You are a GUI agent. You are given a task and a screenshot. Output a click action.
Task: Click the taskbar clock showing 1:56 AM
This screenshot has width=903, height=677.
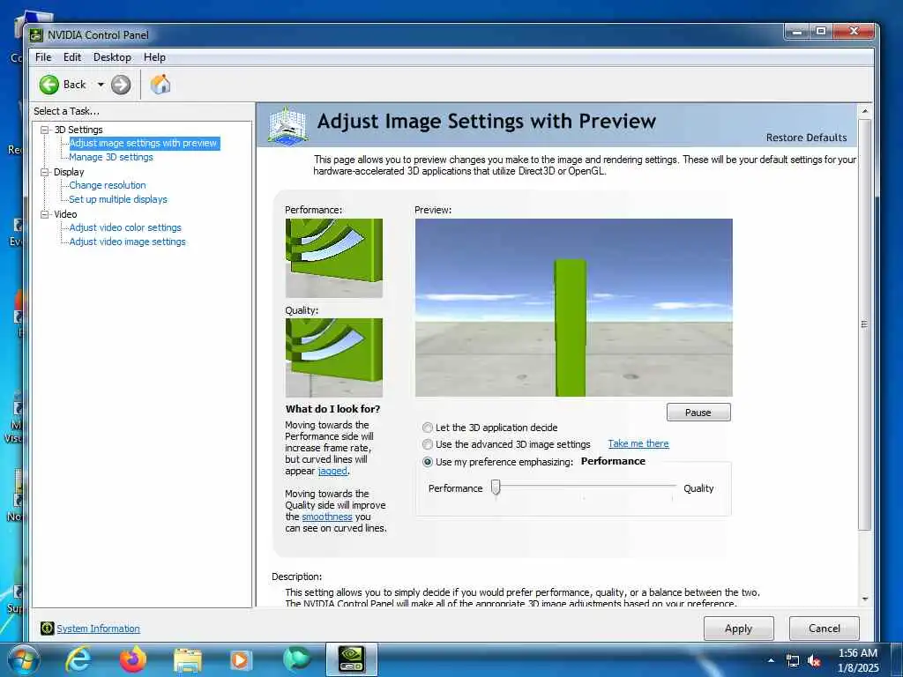pyautogui.click(x=857, y=653)
